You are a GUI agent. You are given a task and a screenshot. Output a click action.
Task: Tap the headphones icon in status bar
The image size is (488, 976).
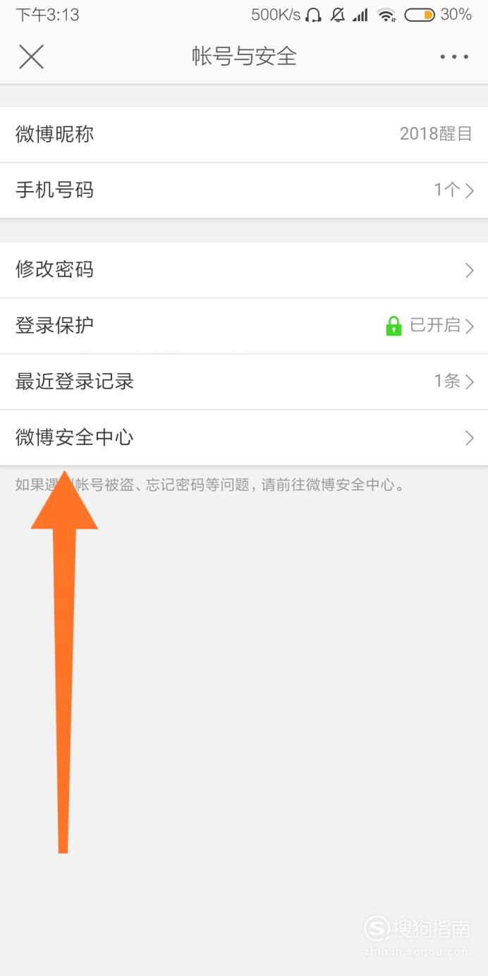click(x=314, y=15)
